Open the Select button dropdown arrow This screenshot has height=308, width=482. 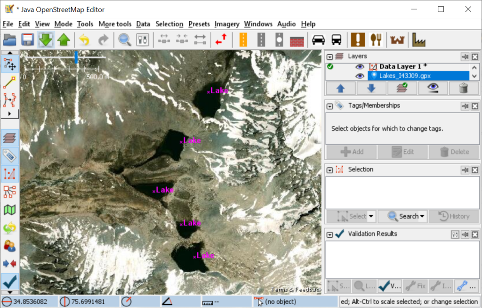pyautogui.click(x=371, y=216)
